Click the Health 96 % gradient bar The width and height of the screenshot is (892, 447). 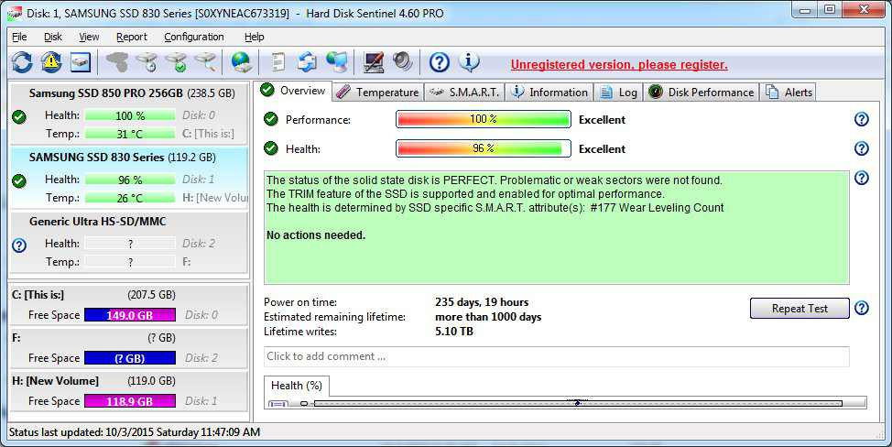(483, 148)
